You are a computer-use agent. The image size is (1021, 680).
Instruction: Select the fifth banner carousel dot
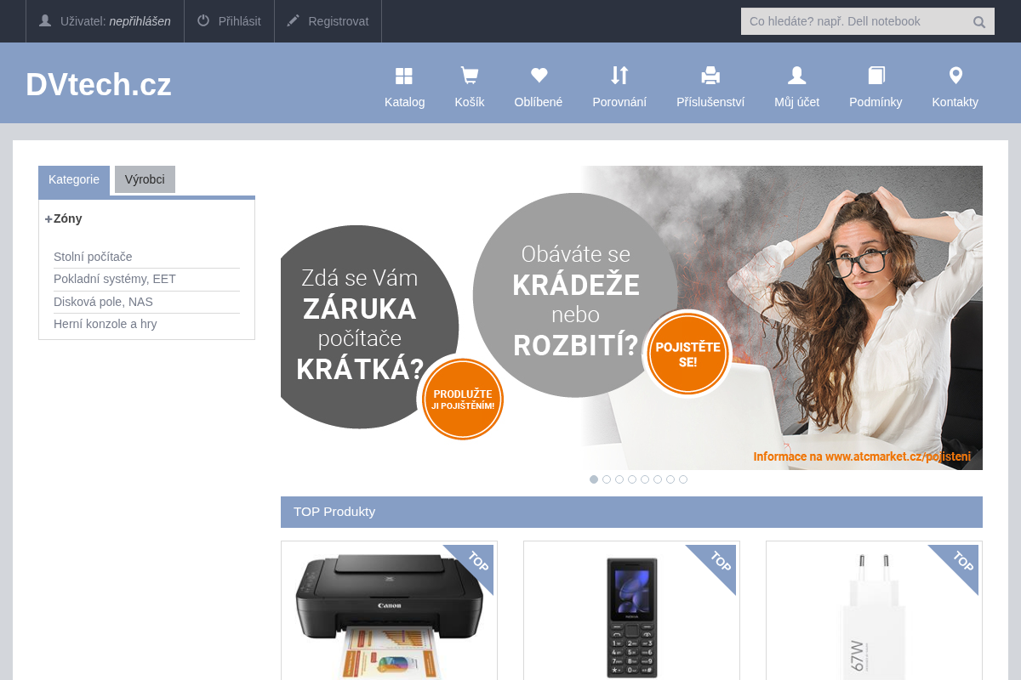click(645, 479)
